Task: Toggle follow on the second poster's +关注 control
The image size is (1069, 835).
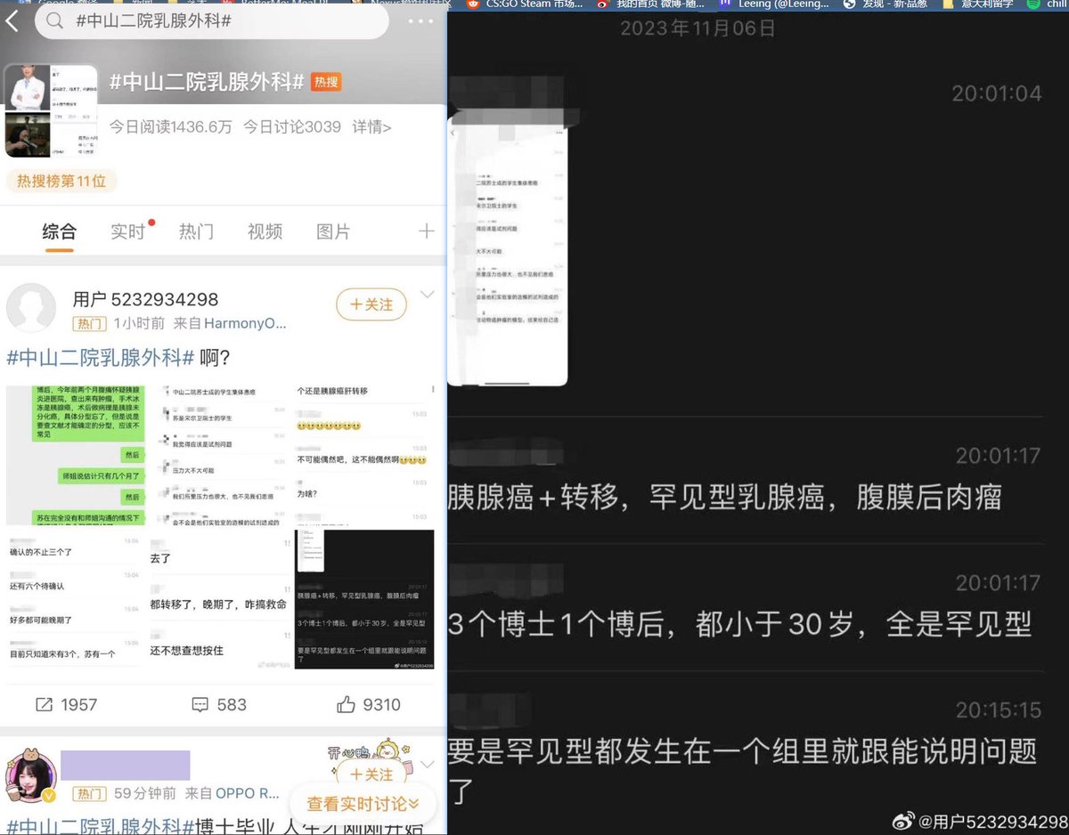Action: coord(371,774)
